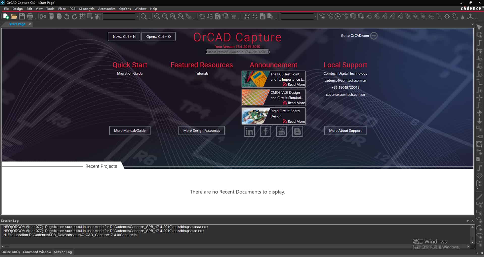Click the More Design Resources button
Viewport: 484px width, 257px height.
pyautogui.click(x=202, y=131)
